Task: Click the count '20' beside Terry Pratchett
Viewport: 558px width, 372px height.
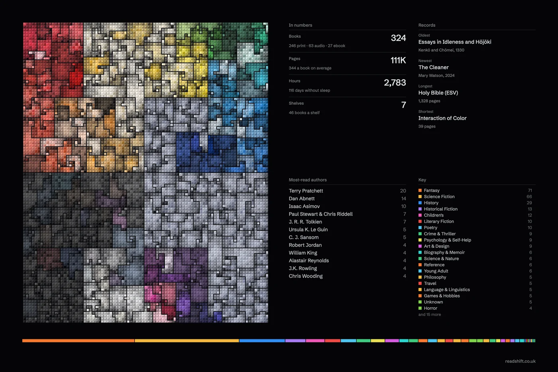Action: pyautogui.click(x=403, y=191)
